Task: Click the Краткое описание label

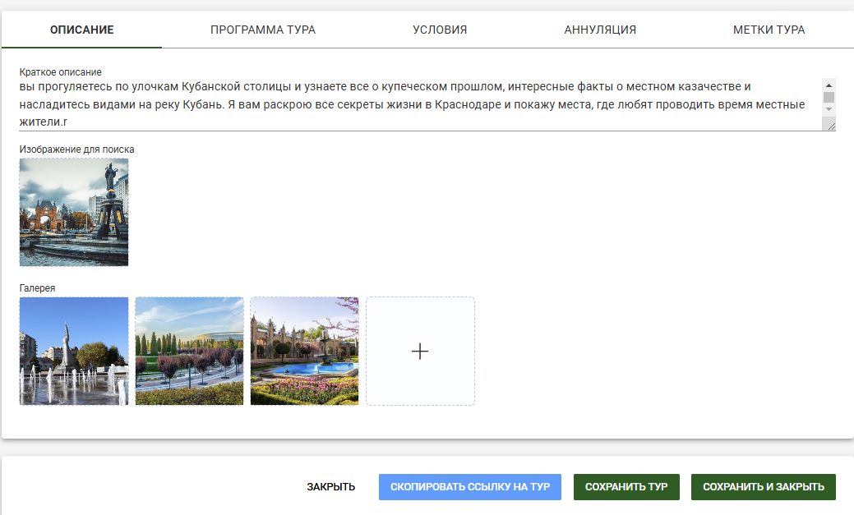Action: tap(61, 71)
